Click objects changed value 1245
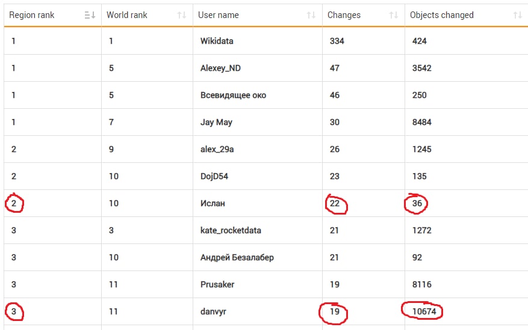 422,149
